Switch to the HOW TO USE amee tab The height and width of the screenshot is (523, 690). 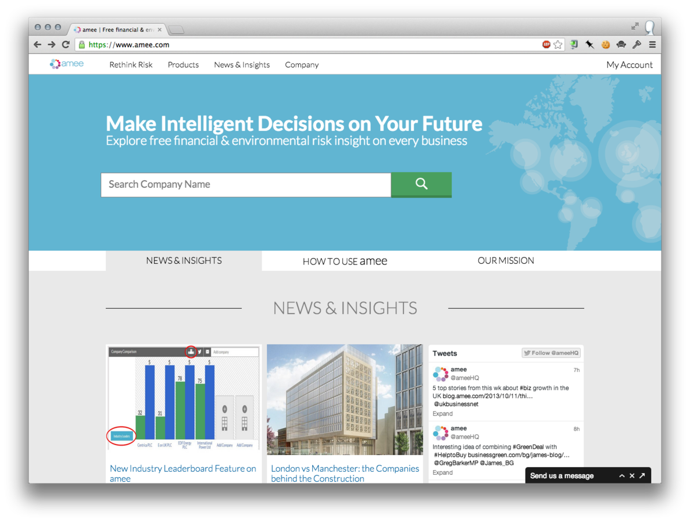pos(345,261)
